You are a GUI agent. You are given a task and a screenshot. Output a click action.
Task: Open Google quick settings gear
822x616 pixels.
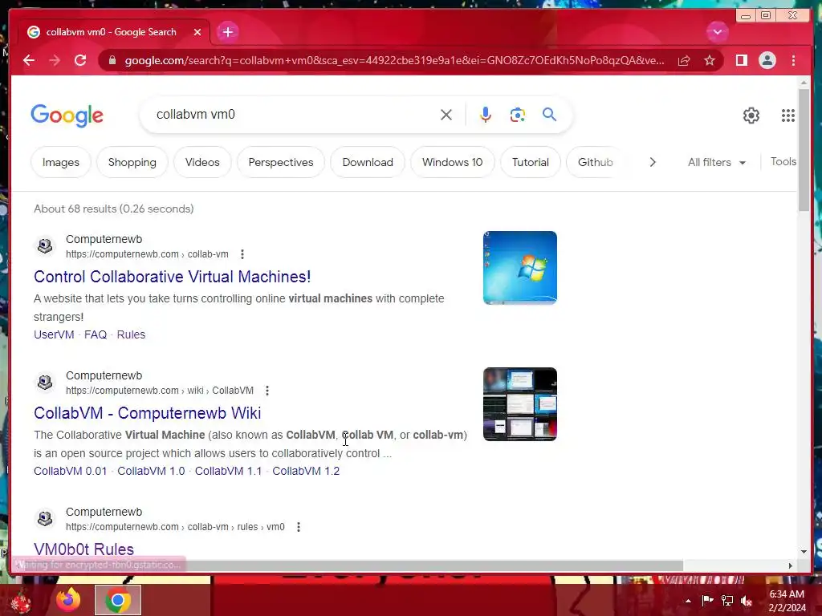pyautogui.click(x=751, y=115)
